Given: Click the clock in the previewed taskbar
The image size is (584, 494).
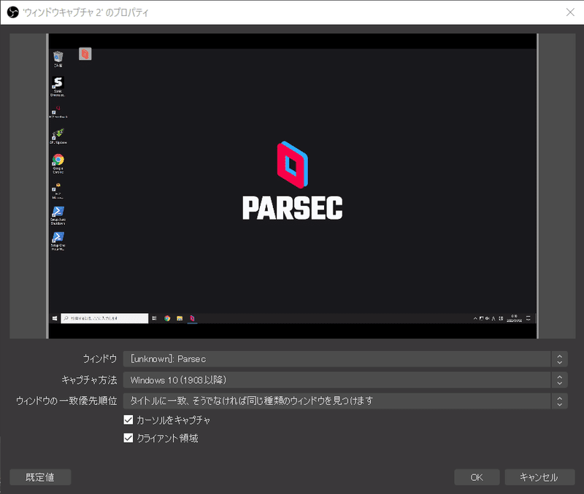Looking at the screenshot, I should coord(515,318).
